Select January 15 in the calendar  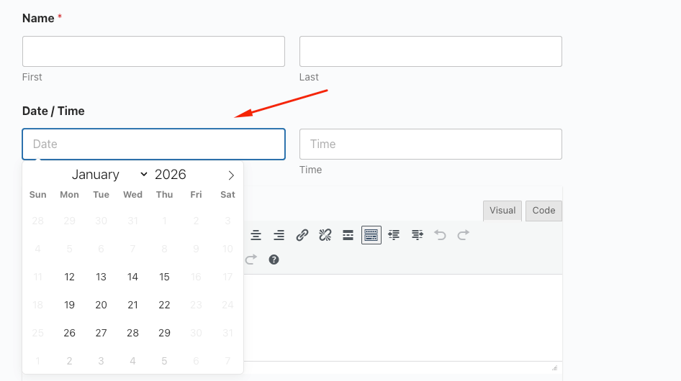coord(164,277)
